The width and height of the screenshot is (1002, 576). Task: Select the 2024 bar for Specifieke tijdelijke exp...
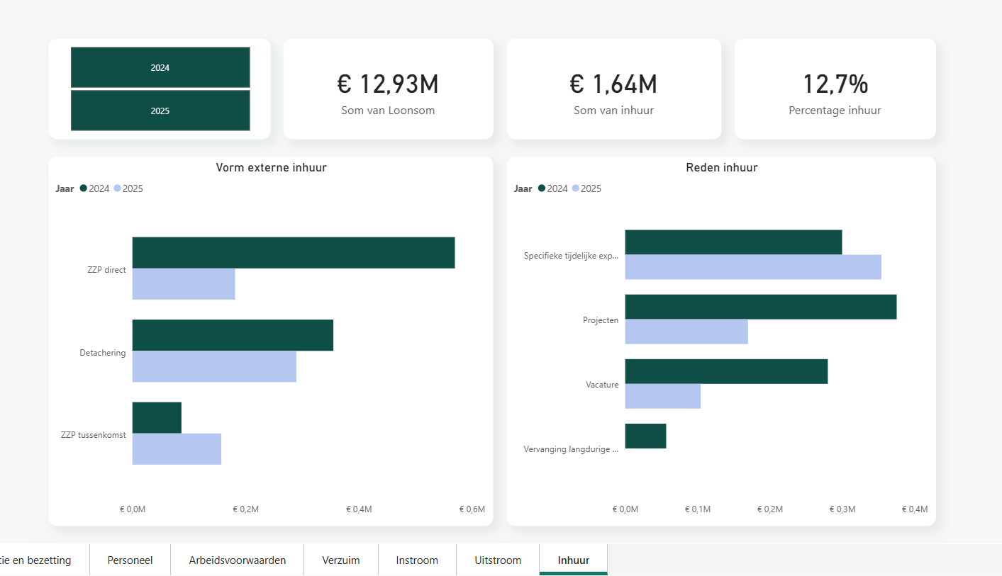click(x=733, y=242)
